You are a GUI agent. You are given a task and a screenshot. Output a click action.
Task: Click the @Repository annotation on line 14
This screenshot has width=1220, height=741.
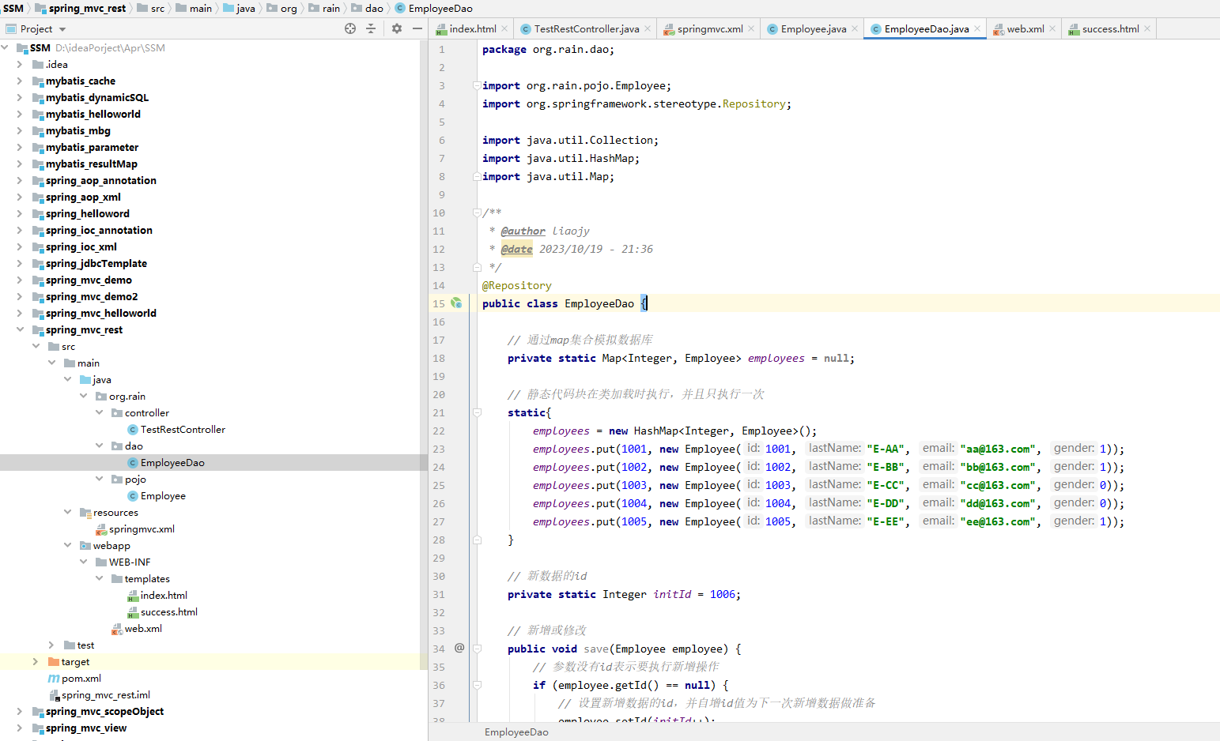tap(517, 285)
